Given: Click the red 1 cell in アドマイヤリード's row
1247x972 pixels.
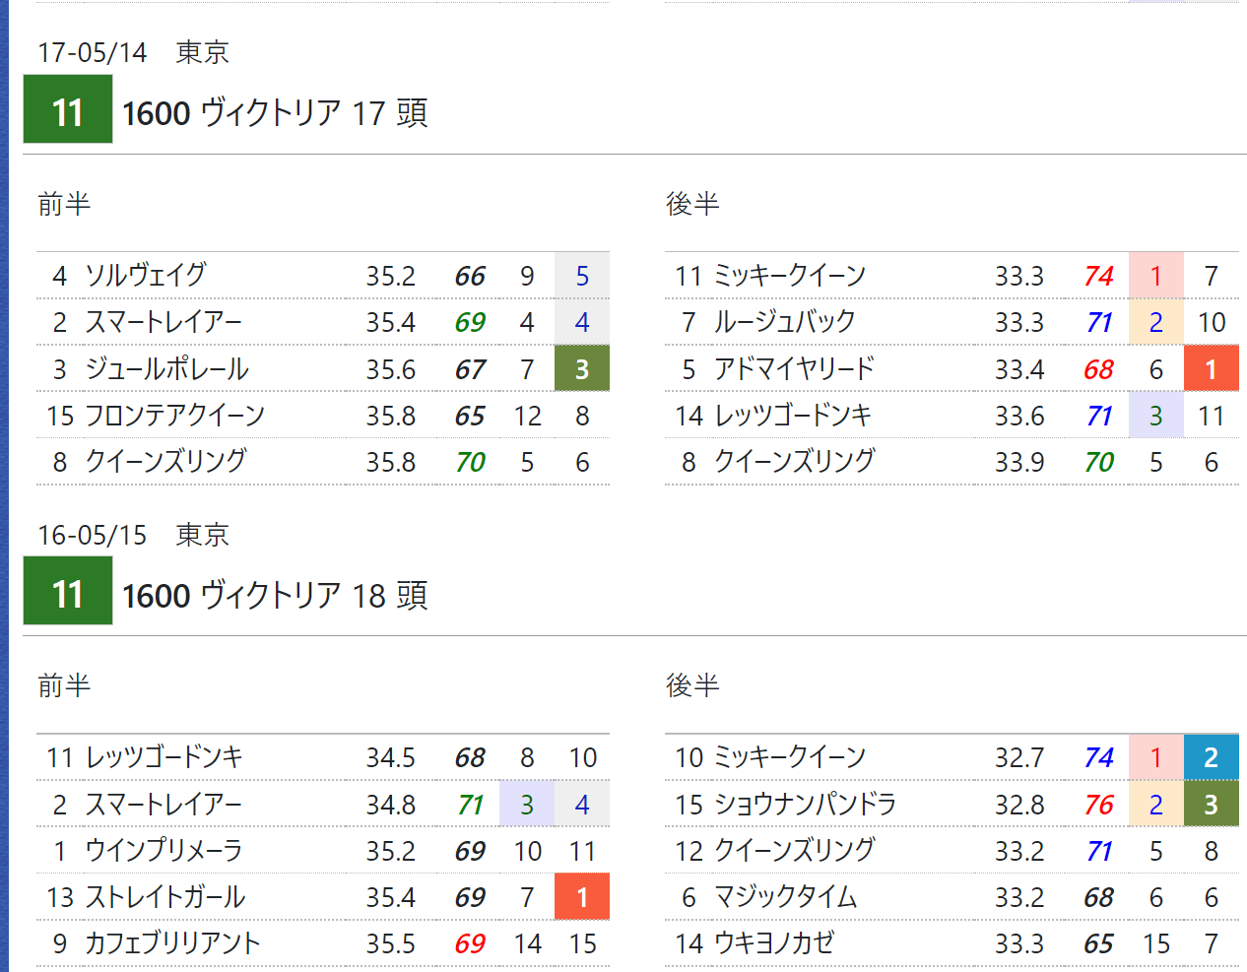Looking at the screenshot, I should tap(1211, 369).
